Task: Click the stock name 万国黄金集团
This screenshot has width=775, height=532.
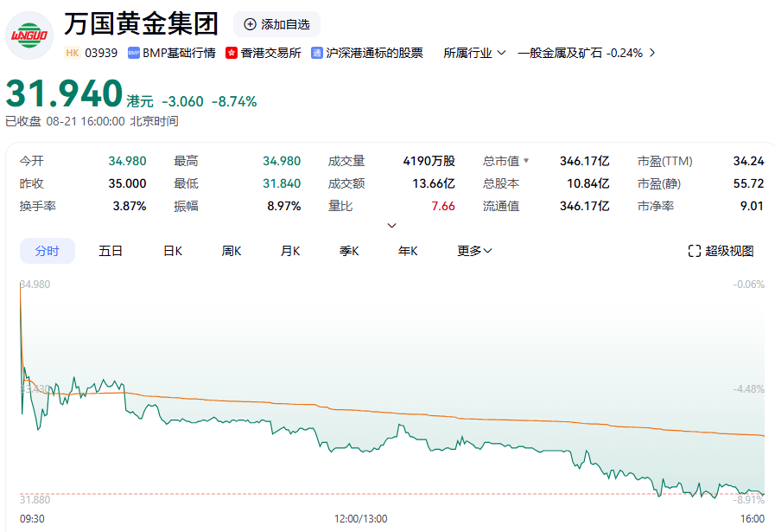Action: [x=142, y=23]
